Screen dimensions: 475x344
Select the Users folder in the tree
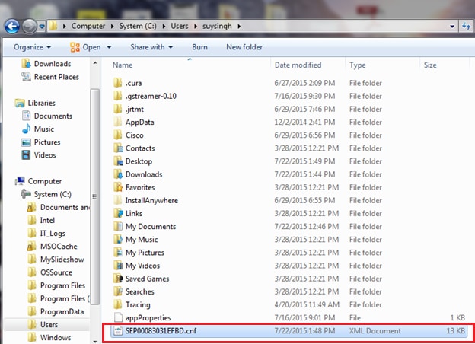pyautogui.click(x=43, y=324)
